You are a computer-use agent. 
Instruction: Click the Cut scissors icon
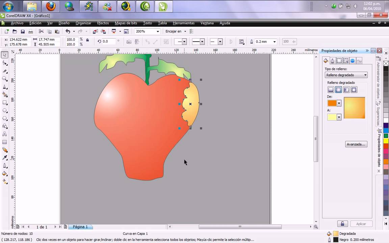pos(41,31)
